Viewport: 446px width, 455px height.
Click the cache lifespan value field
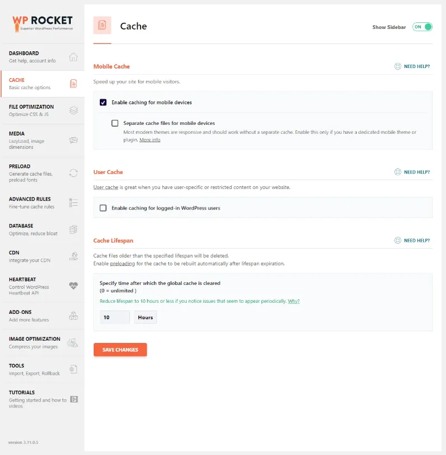point(114,317)
